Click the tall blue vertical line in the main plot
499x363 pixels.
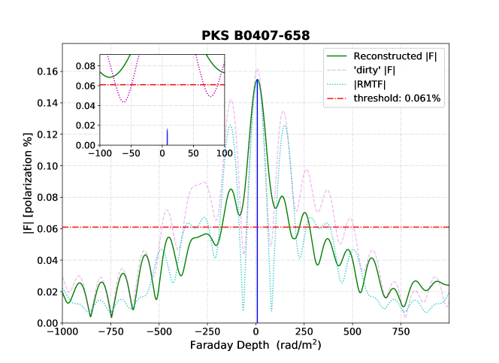(257, 201)
